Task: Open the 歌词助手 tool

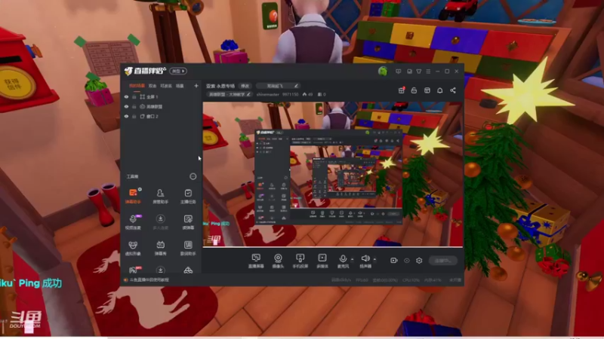Action: pyautogui.click(x=188, y=248)
